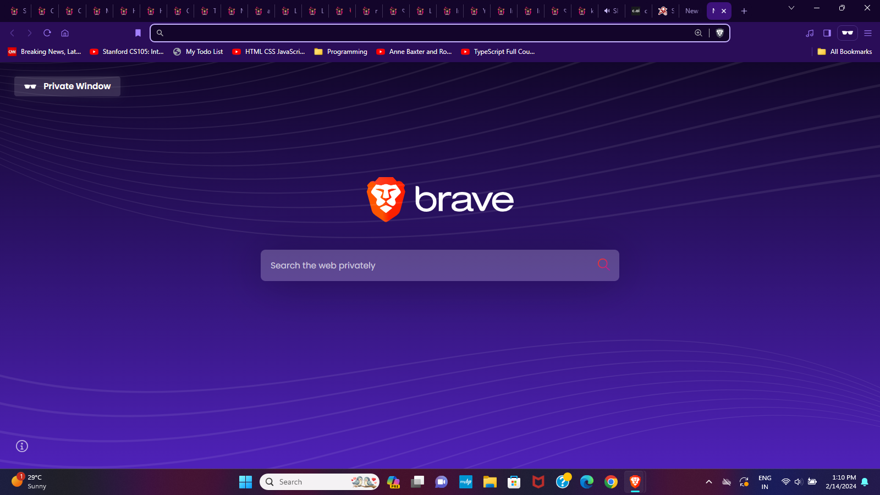The height and width of the screenshot is (495, 880).
Task: Open Wi-Fi network tray icon
Action: pos(786,482)
